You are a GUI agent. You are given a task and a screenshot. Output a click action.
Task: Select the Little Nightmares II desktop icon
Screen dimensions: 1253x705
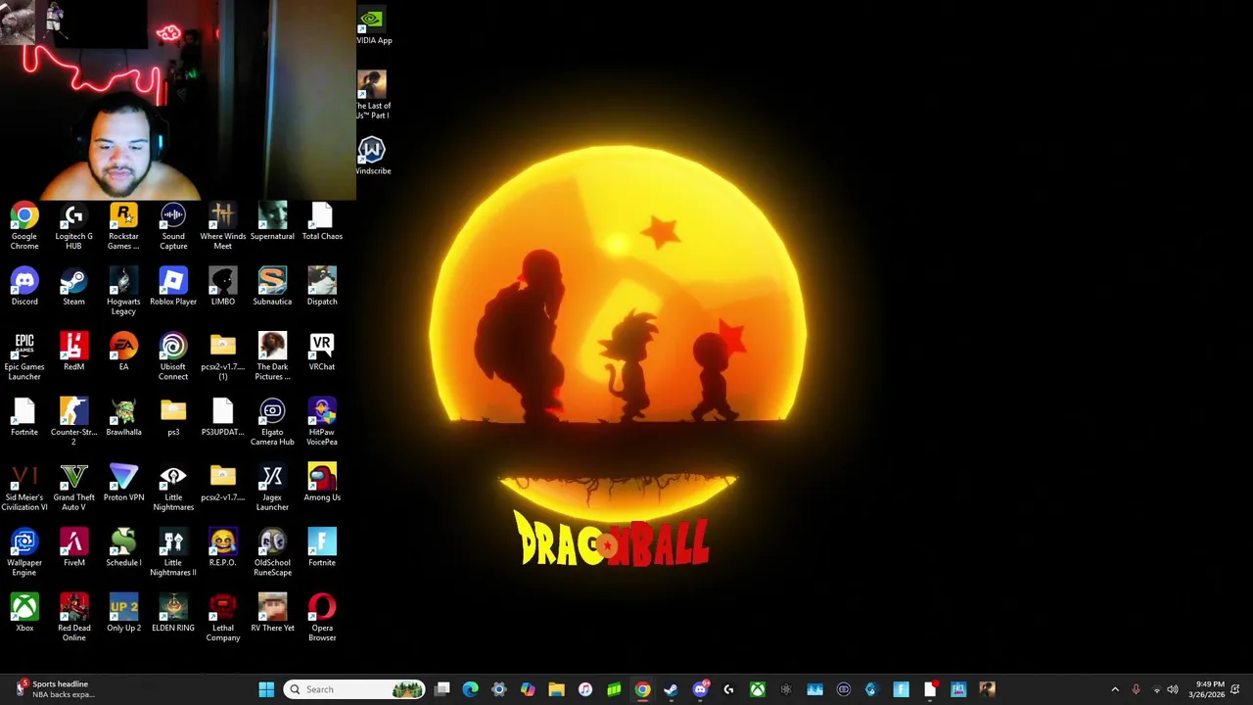click(x=173, y=552)
